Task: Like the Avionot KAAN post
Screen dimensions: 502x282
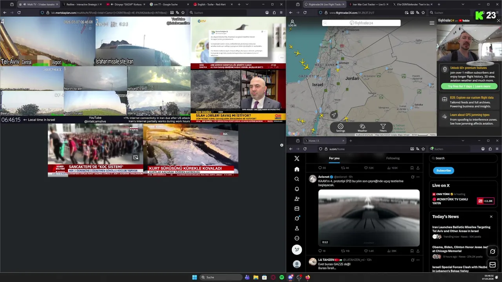Action: click(x=366, y=251)
